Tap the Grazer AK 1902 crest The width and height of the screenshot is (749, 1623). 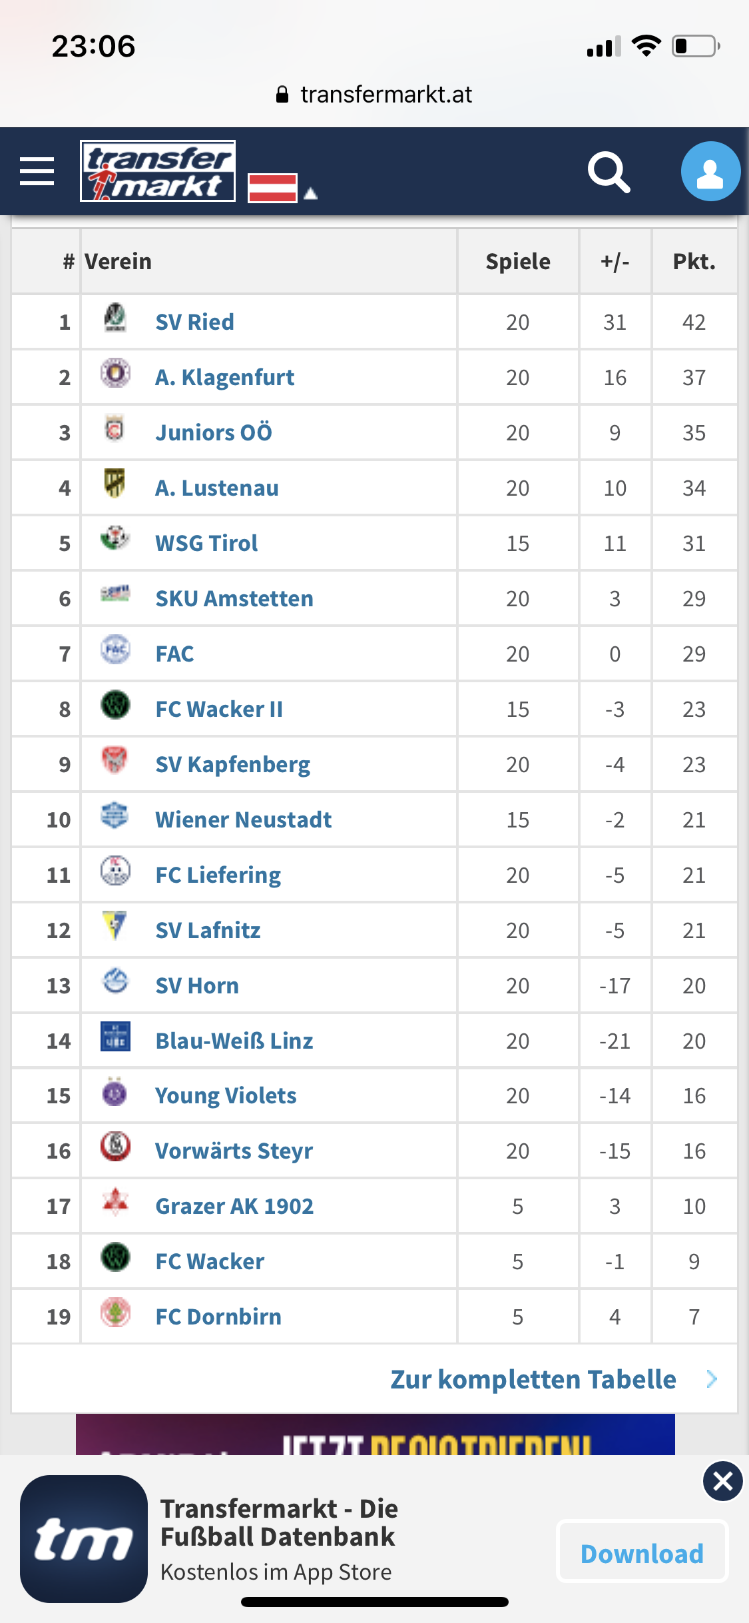click(115, 1202)
